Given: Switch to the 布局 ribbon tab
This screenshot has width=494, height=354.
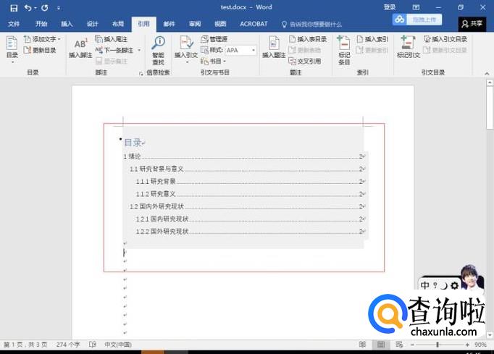Looking at the screenshot, I should 118,24.
